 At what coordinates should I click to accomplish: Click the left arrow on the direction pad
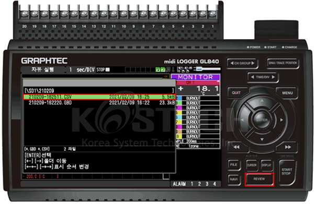242,120
